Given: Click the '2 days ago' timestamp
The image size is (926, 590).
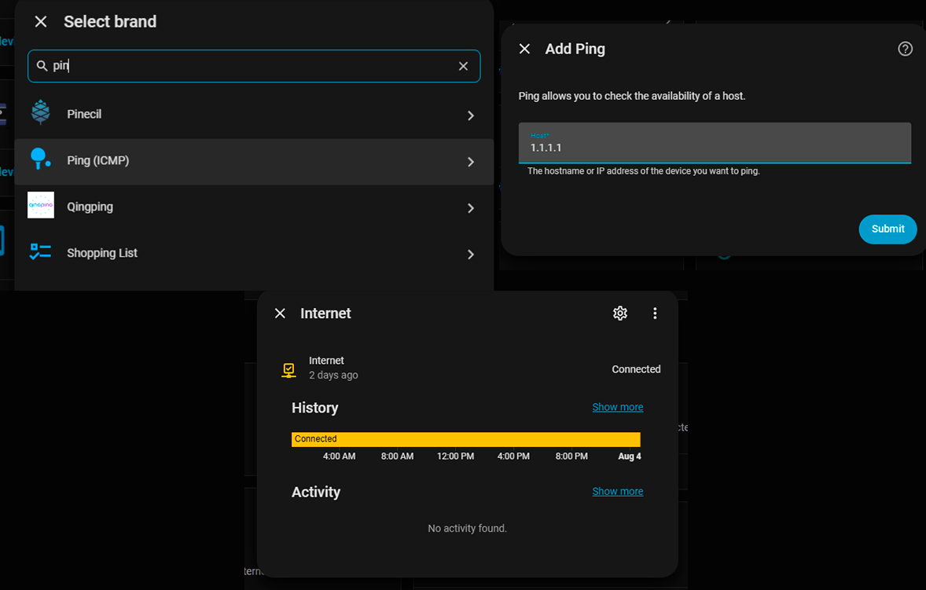Looking at the screenshot, I should click(x=333, y=376).
